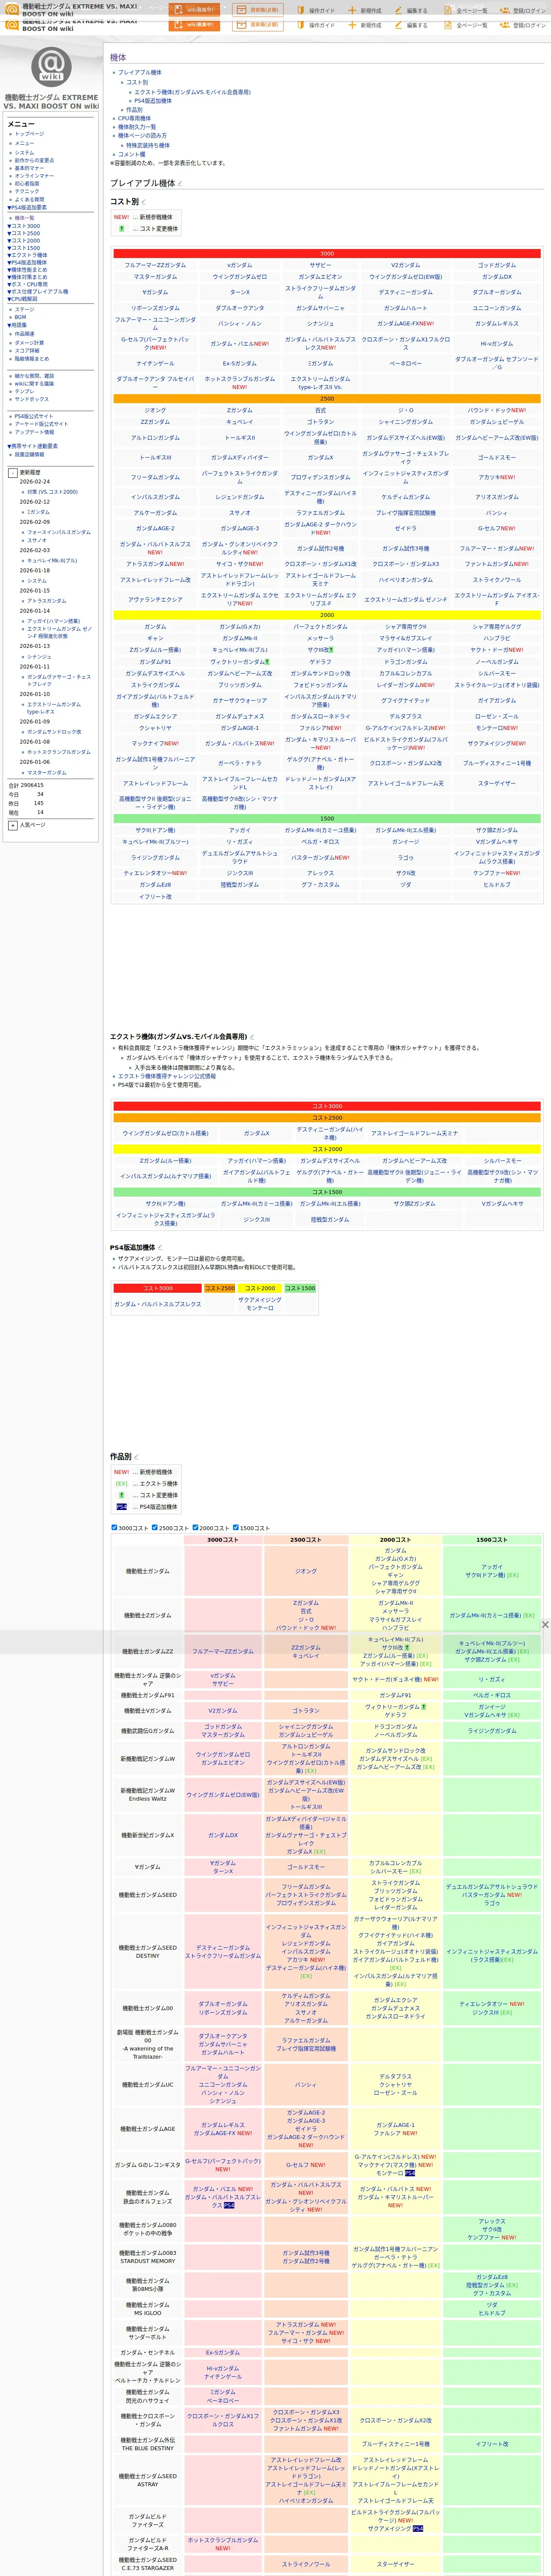Expand ▼CPU戦解説 in the sidebar
The height and width of the screenshot is (2576, 551).
pos(22,299)
